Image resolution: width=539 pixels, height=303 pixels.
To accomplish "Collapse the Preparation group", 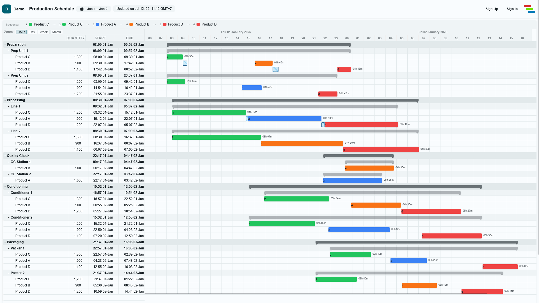I will coord(5,45).
